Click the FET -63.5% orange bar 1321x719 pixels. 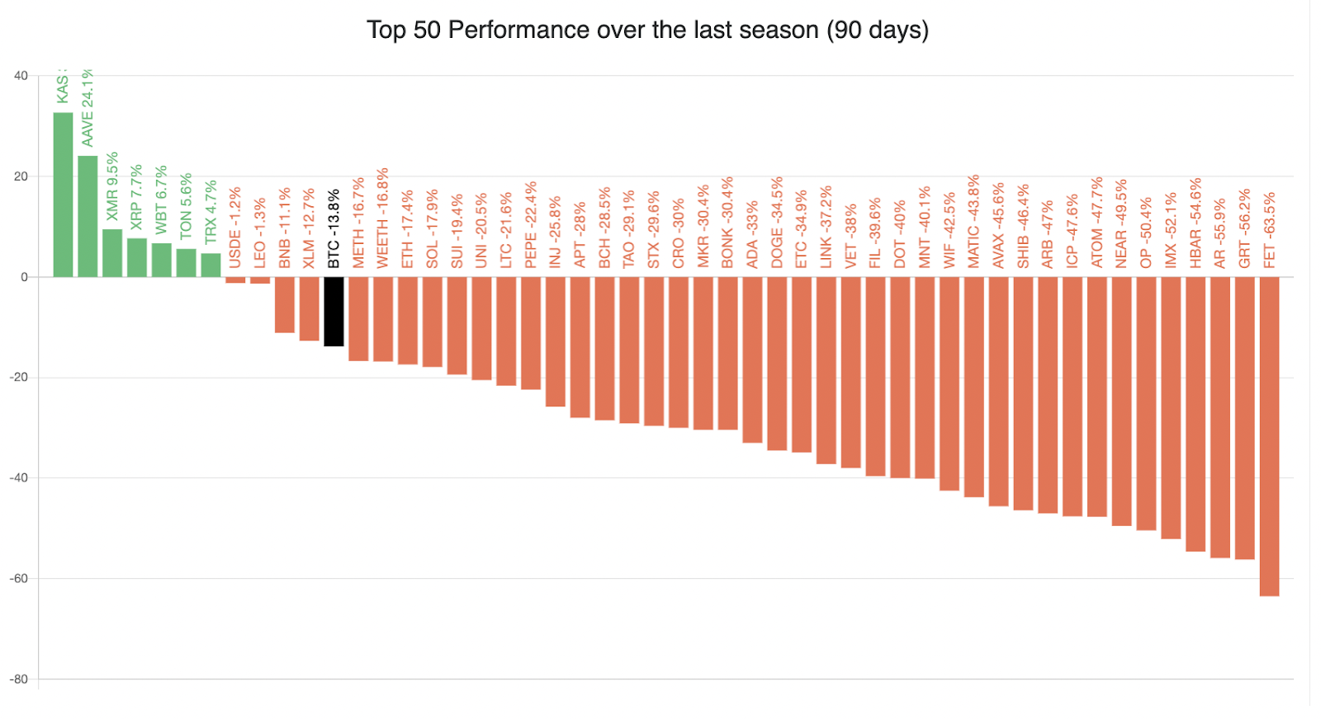tap(1269, 436)
